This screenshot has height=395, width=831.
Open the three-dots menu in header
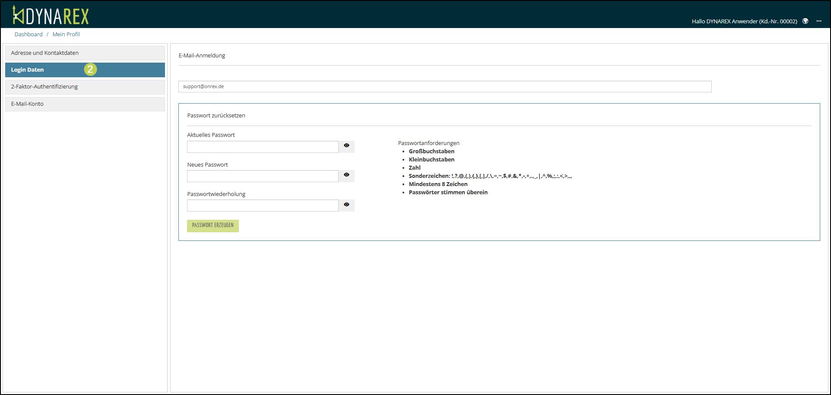click(x=818, y=21)
